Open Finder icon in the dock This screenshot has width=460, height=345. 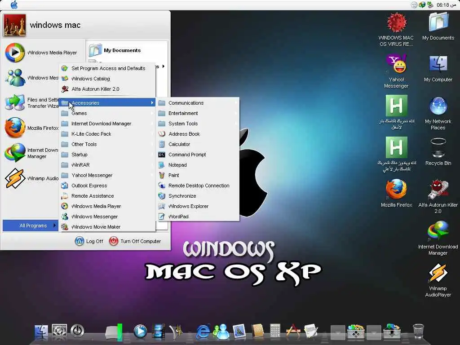point(41,332)
